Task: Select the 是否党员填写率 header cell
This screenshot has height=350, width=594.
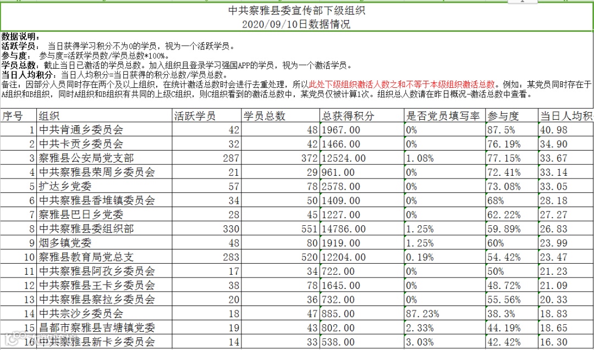Action: pos(445,116)
